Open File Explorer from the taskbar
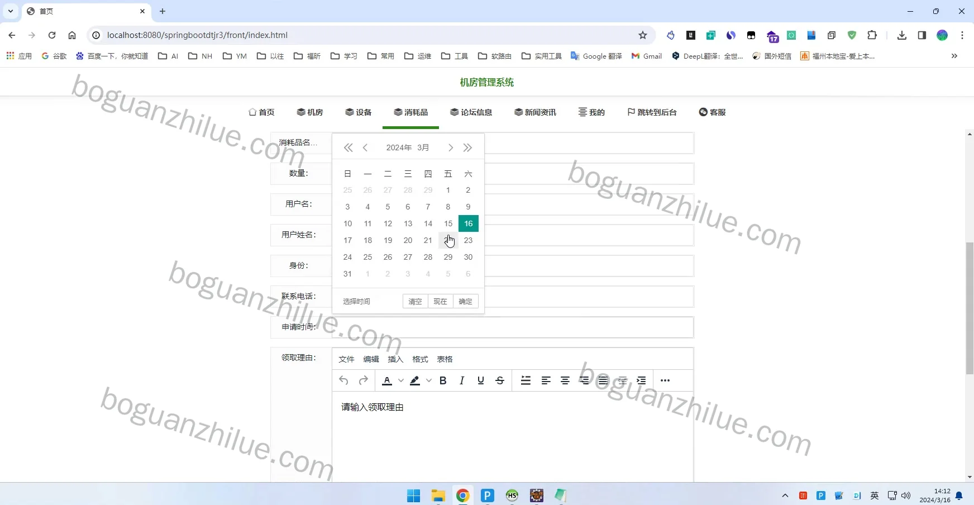The image size is (974, 505). [438, 496]
